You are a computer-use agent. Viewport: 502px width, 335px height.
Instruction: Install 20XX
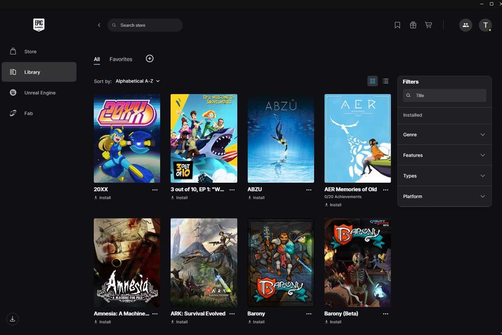tap(102, 197)
